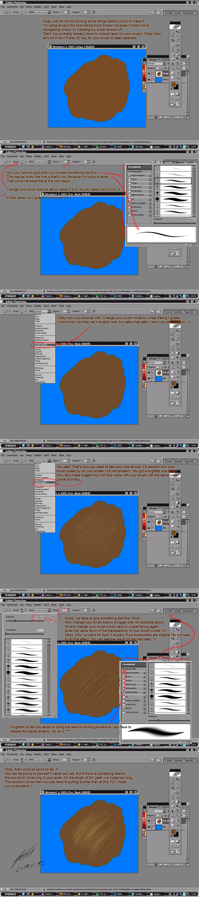This screenshot has height=897, width=199.
Task: Select the Zoom tool in the topmost toolbox
Action: pos(178,78)
